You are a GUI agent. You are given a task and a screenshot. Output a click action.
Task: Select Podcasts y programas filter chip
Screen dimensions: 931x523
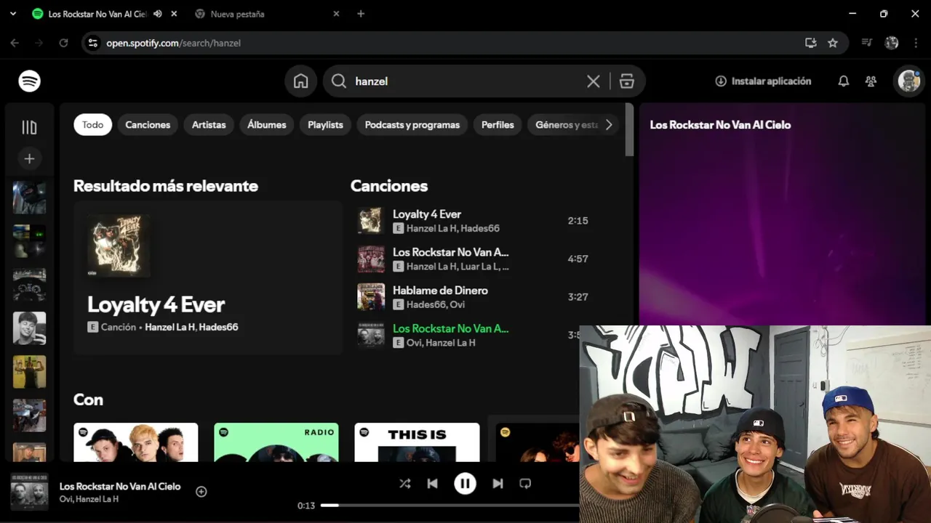tap(412, 125)
